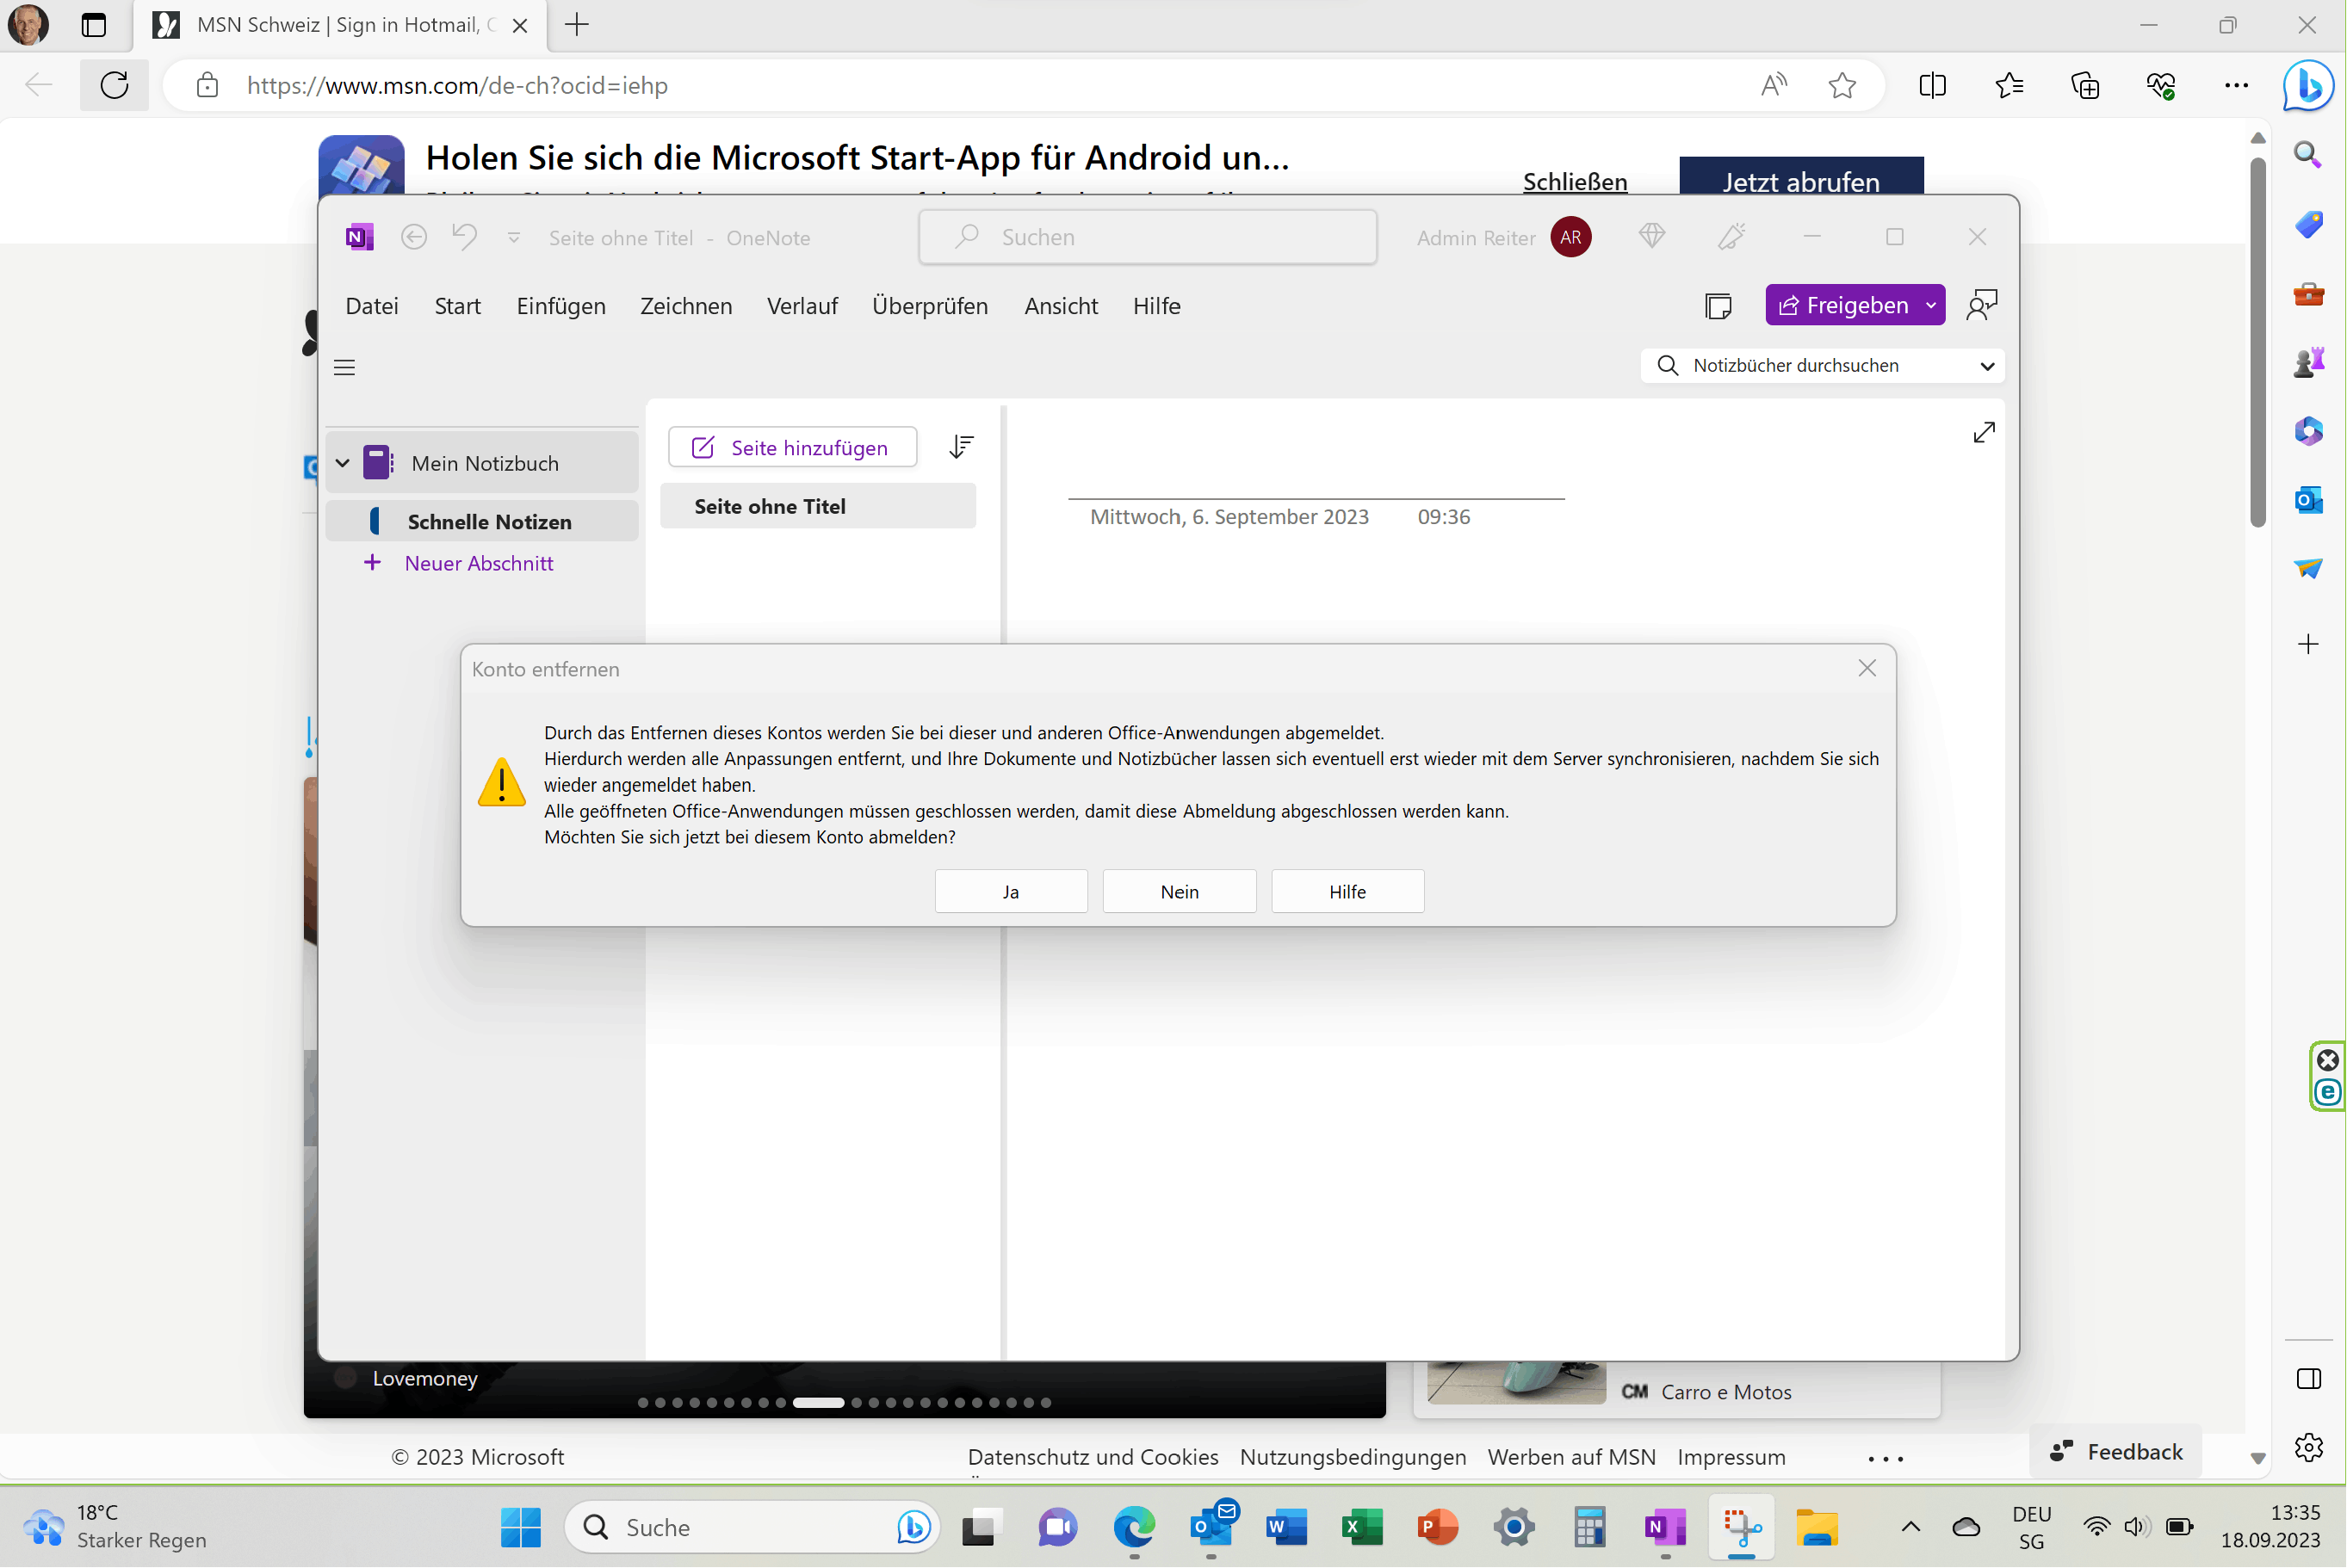Click the Bing Copilot sidebar icon
2347x1568 pixels.
2309,85
